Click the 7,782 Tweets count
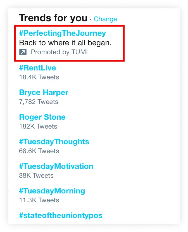The width and height of the screenshot is (188, 232). coord(39,102)
